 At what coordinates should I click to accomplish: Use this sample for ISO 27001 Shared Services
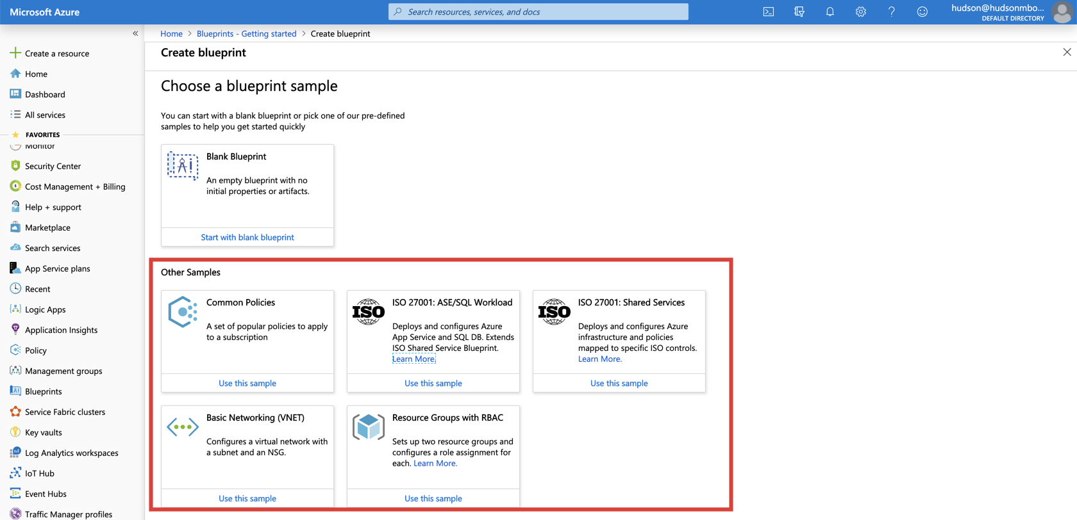click(619, 383)
